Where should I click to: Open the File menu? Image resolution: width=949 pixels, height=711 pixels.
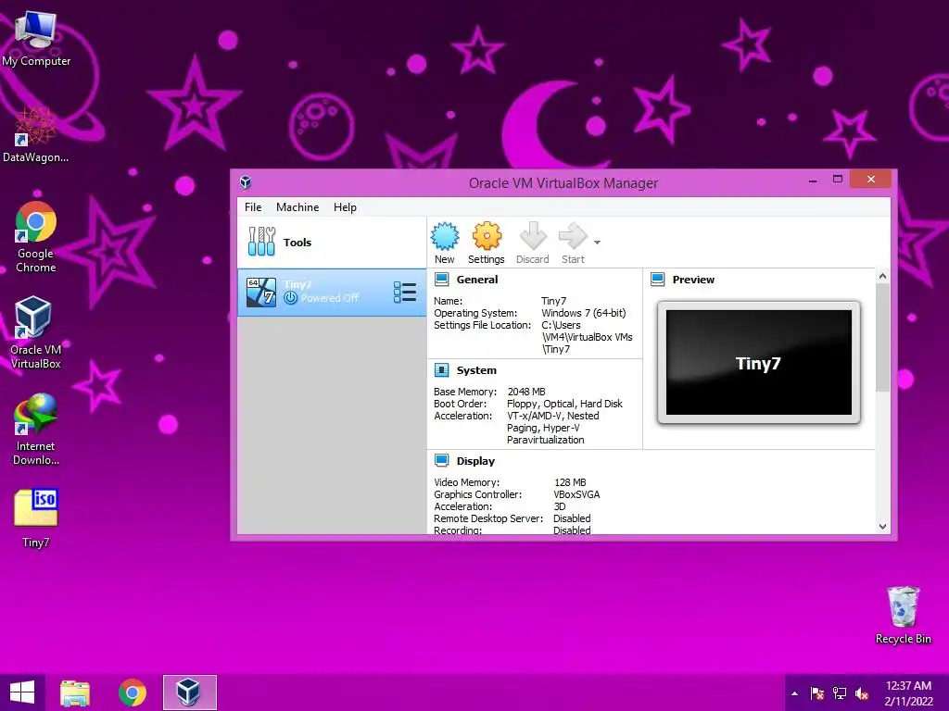[253, 206]
